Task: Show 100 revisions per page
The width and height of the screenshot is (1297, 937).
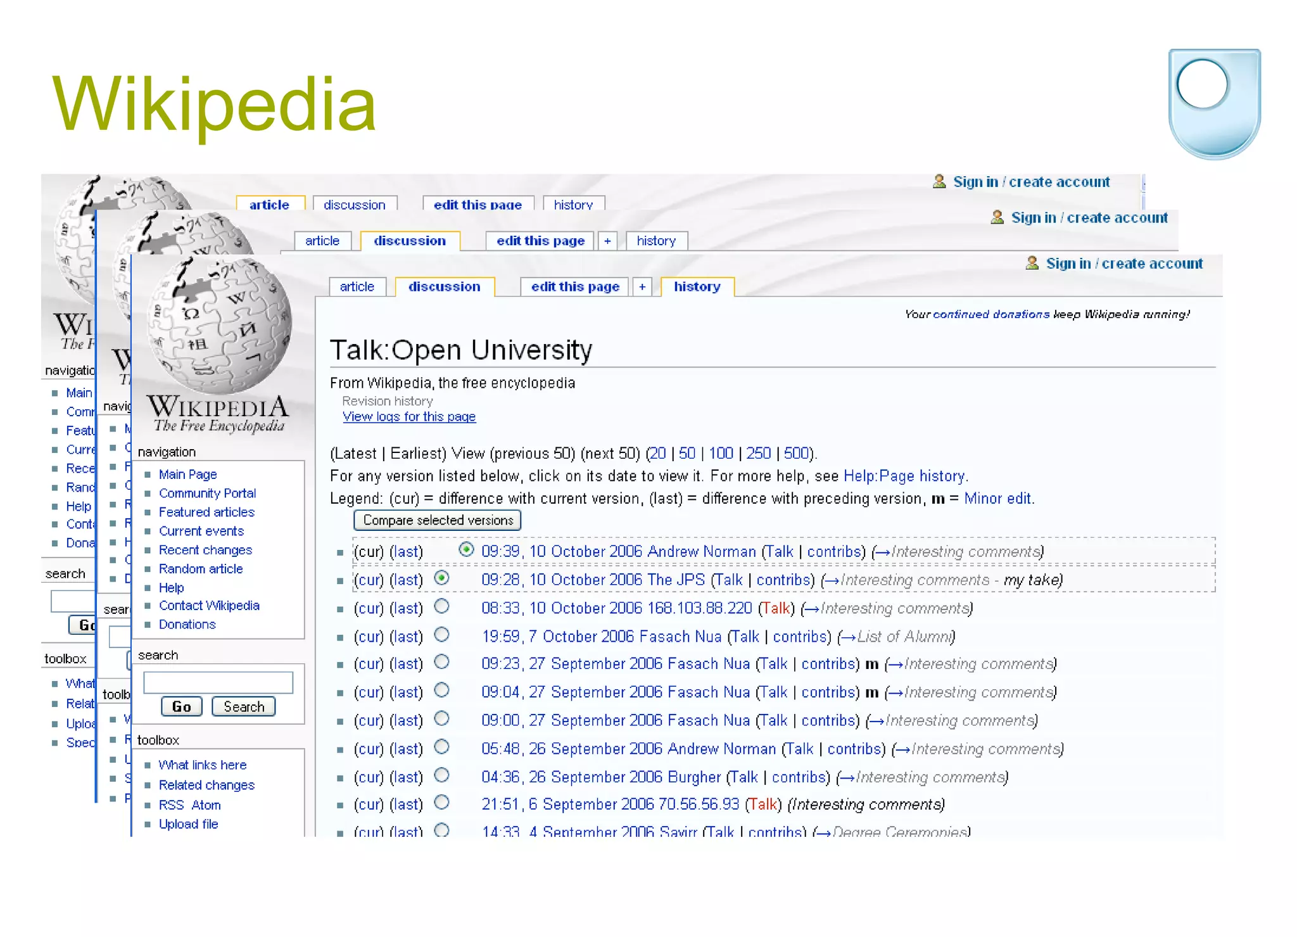Action: (721, 454)
